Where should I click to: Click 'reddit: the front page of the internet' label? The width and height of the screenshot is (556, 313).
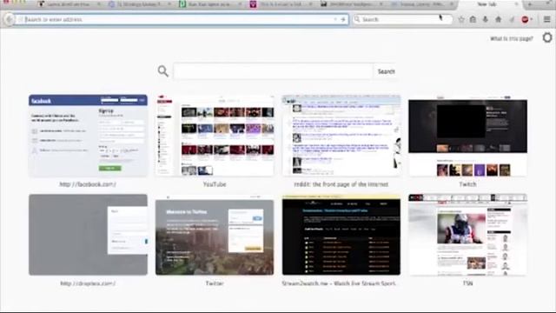pyautogui.click(x=341, y=184)
